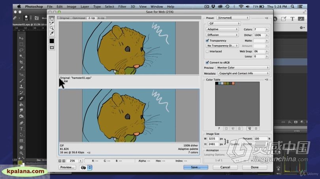Select the Lasso tool
This screenshot has width=320, height=179.
click(x=21, y=50)
